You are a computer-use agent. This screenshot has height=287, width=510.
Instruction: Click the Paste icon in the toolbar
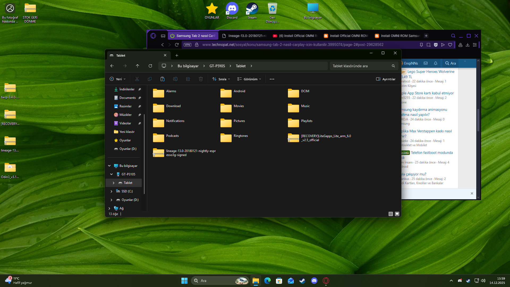pyautogui.click(x=163, y=79)
